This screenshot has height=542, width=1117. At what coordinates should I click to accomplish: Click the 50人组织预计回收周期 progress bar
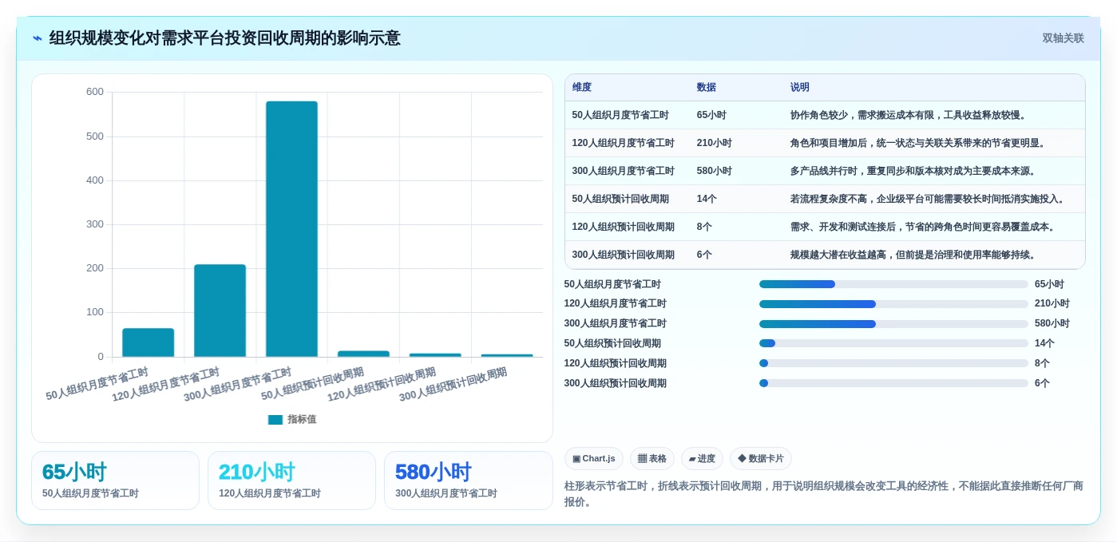893,343
